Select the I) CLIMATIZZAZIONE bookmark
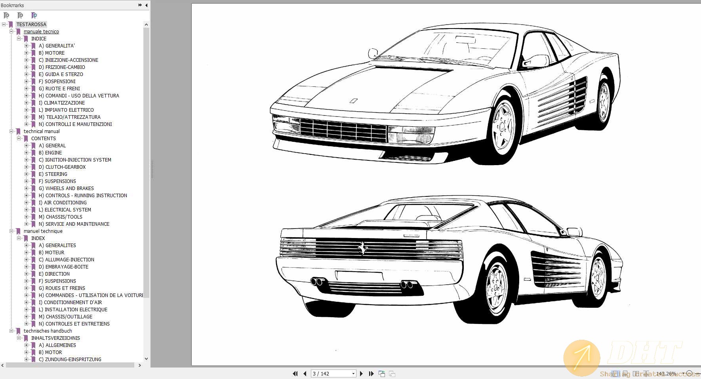The width and height of the screenshot is (701, 379). pyautogui.click(x=62, y=103)
